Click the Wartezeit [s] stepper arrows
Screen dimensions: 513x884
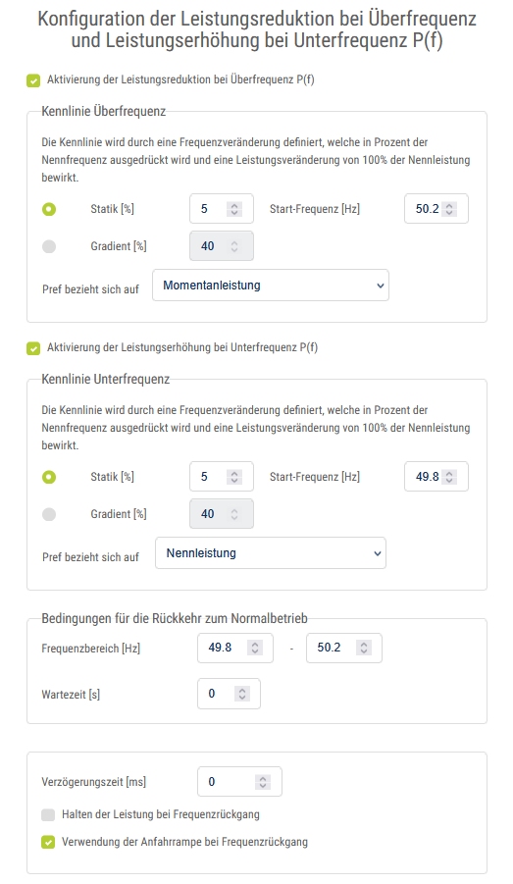coord(242,694)
